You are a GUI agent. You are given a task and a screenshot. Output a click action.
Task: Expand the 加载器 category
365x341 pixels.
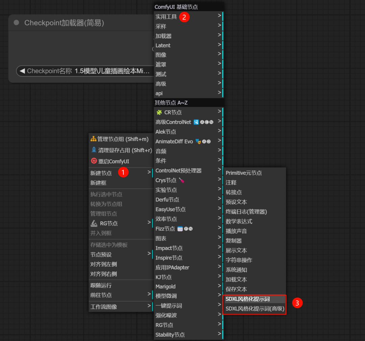189,36
